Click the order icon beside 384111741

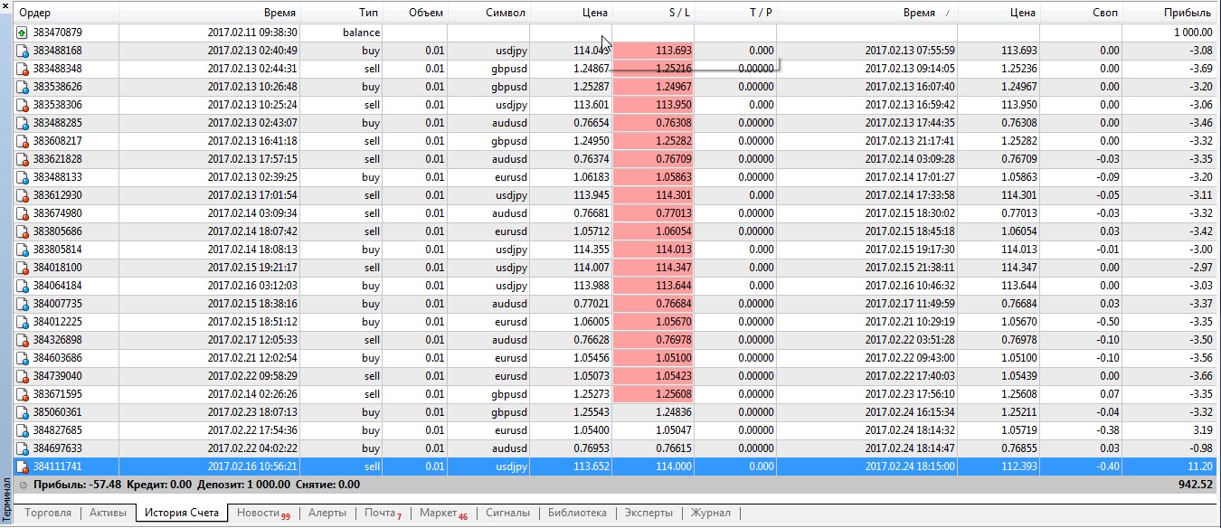point(23,467)
